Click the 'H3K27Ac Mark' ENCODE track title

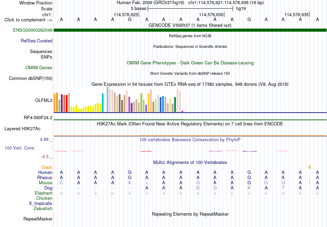(190, 124)
